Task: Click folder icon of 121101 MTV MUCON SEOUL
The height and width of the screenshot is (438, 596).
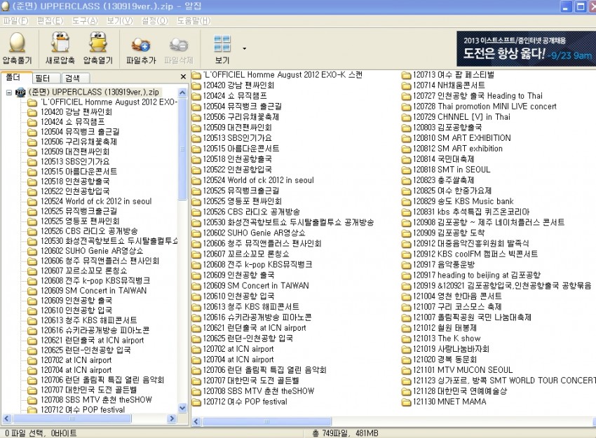Action: [406, 370]
